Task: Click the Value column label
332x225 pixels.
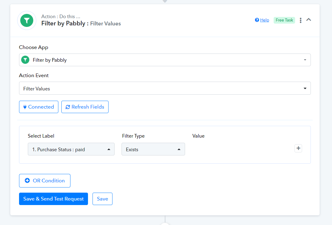Action: click(x=198, y=136)
